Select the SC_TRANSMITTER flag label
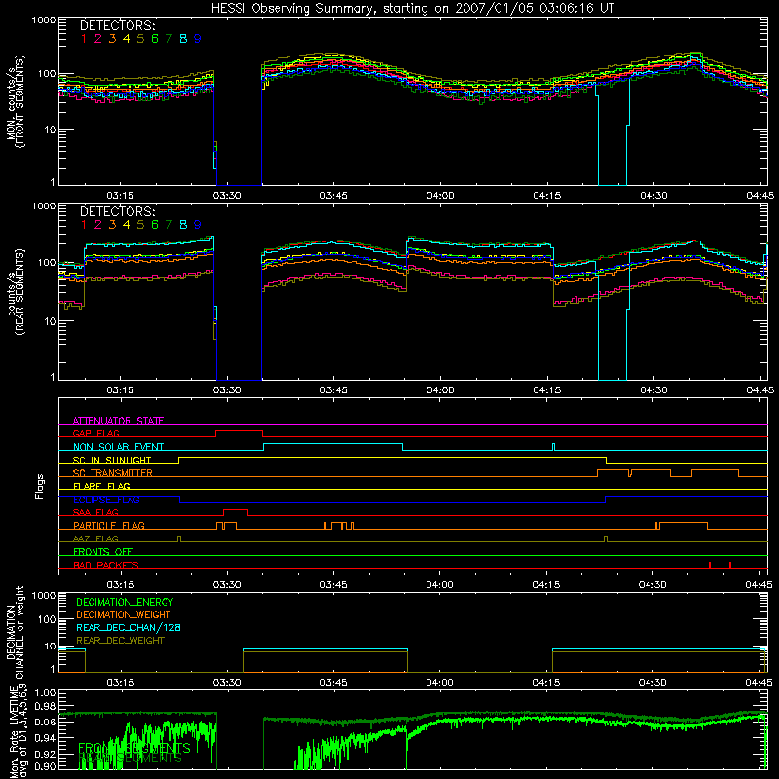The image size is (779, 779). pos(113,472)
